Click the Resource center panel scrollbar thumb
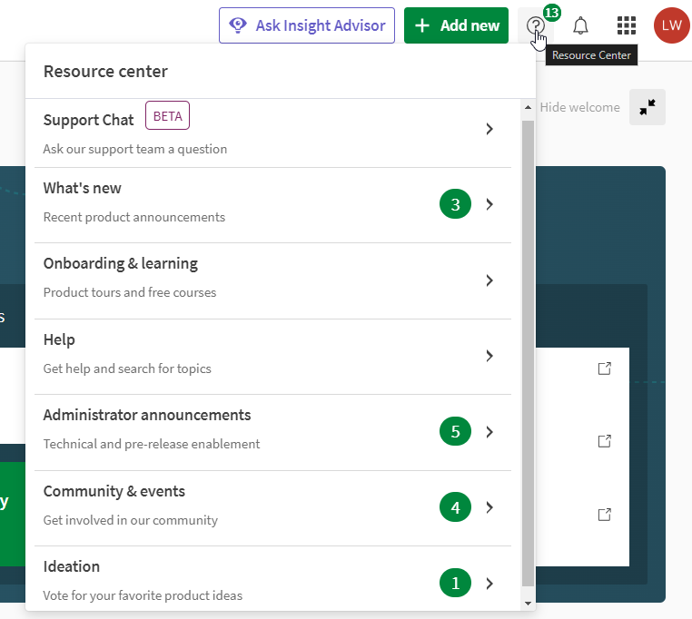The height and width of the screenshot is (619, 692). tap(528, 353)
